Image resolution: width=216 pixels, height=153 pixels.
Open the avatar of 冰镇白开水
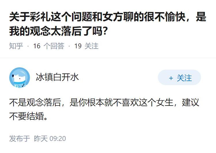click(x=20, y=77)
